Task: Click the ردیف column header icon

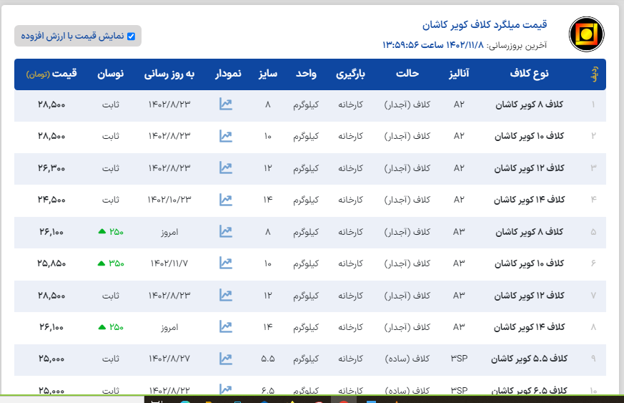Action: point(592,74)
